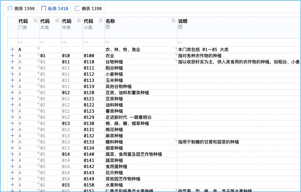
Task: Open the 中类 column hamburger menu
Action: coord(79,21)
